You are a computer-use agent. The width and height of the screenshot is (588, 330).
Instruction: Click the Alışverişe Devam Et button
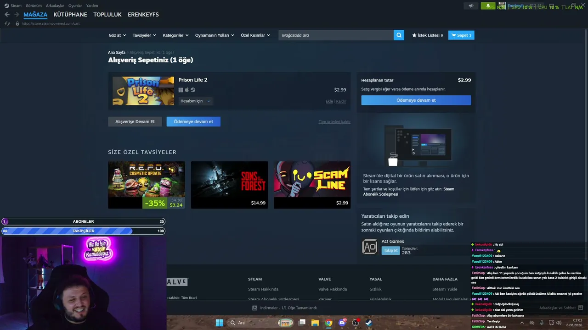(135, 121)
